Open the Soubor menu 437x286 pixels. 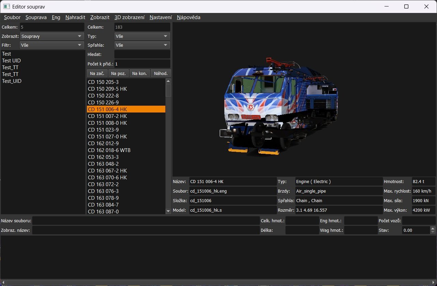pos(12,17)
